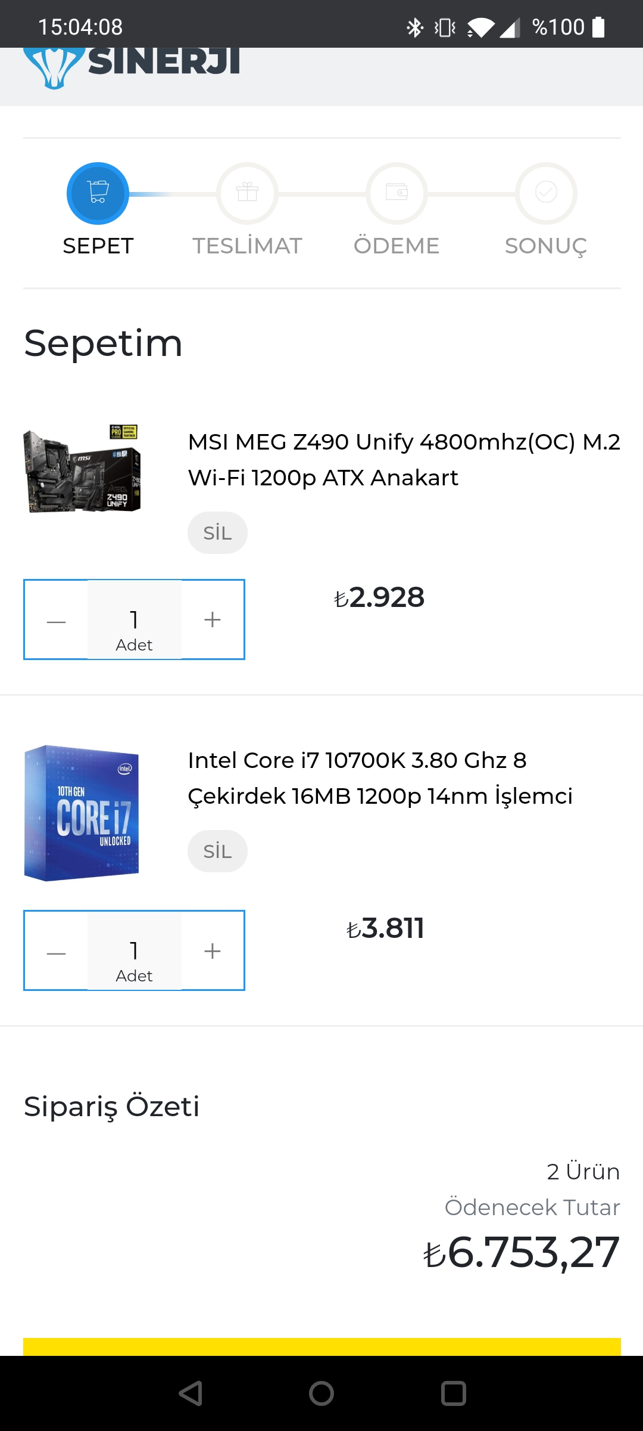This screenshot has width=643, height=1431.
Task: View the MSI Z490 Unify motherboard thumbnail
Action: 82,469
